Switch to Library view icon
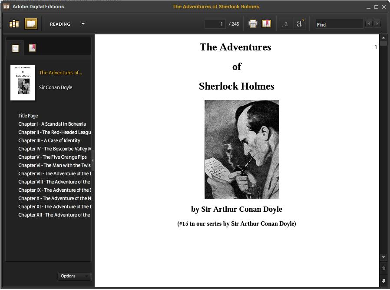The width and height of the screenshot is (390, 290). pyautogui.click(x=14, y=24)
